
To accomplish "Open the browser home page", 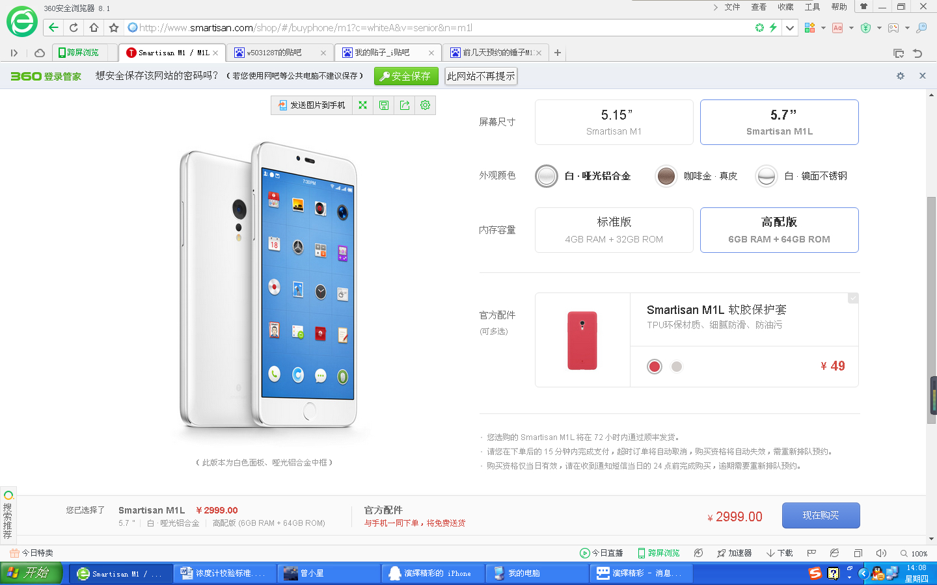I will pos(94,27).
